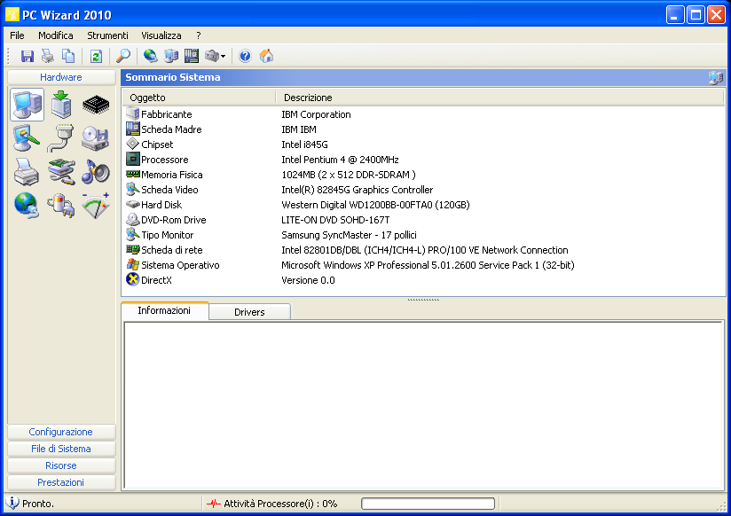Click the magnifying glass search icon

123,57
